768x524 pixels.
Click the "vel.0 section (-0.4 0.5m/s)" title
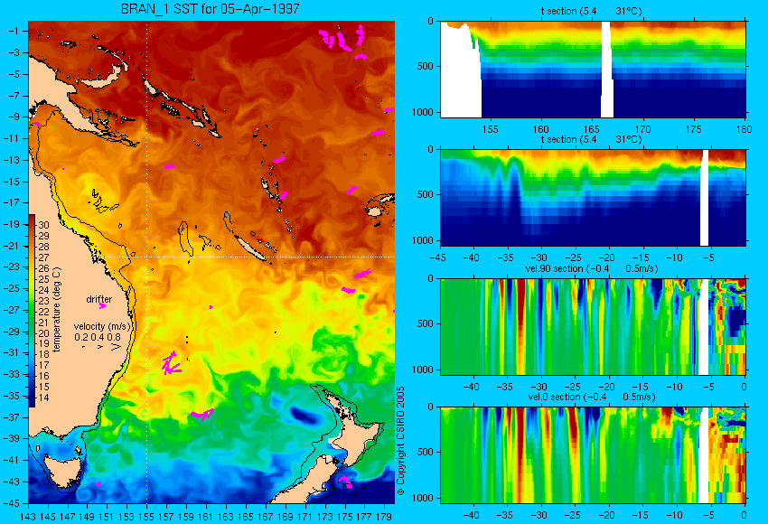pos(592,398)
